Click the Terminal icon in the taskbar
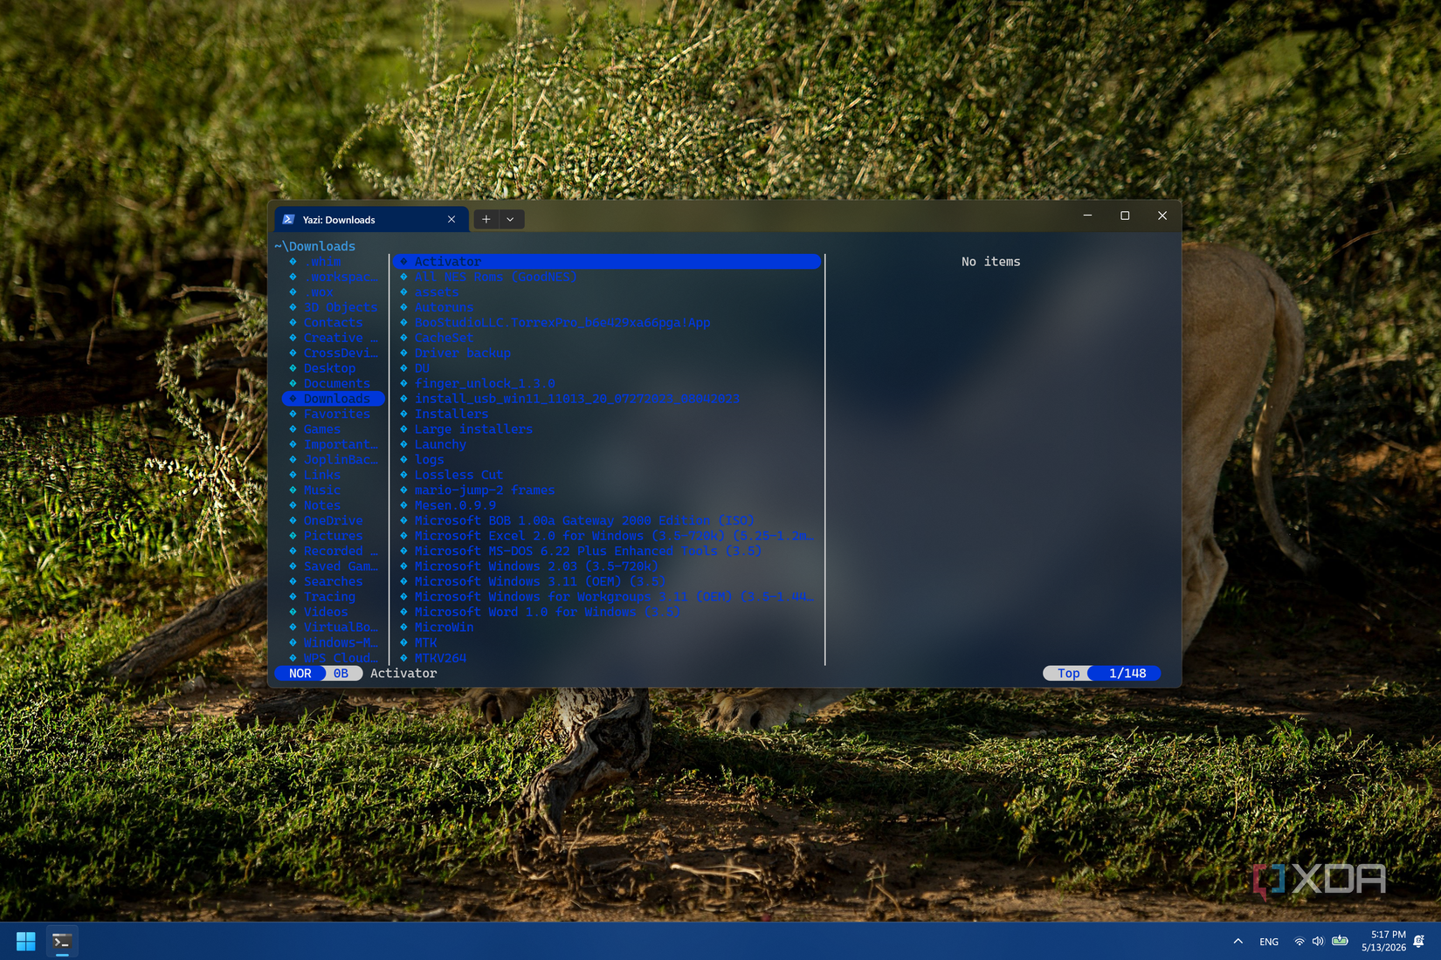1441x960 pixels. [x=62, y=942]
